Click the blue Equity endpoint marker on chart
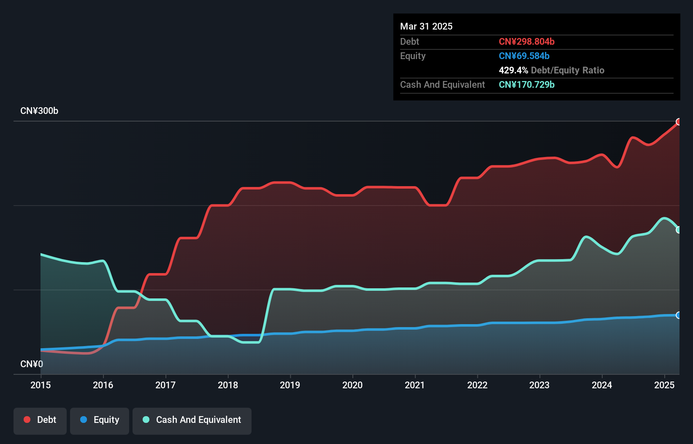Viewport: 693px width, 444px height. [x=679, y=315]
